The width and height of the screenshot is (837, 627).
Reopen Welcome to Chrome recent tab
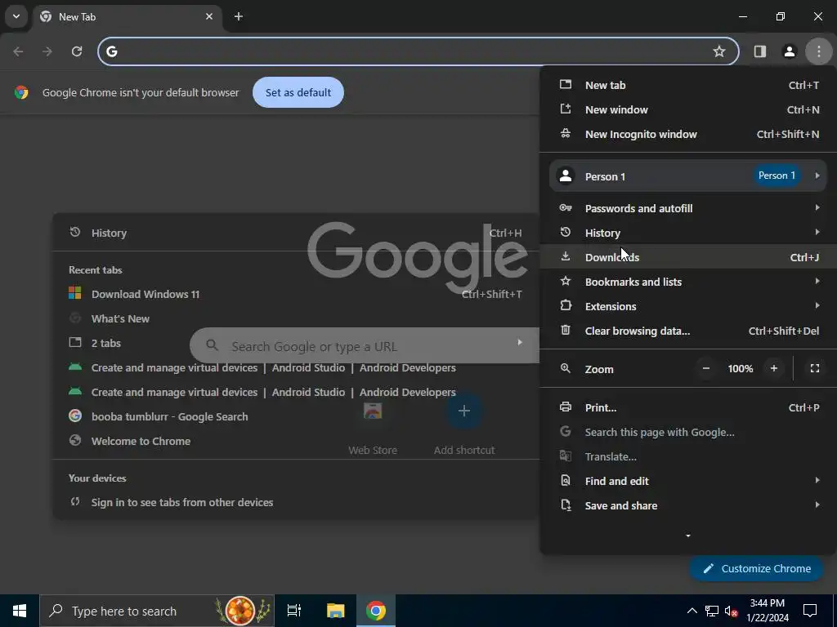click(x=295, y=442)
